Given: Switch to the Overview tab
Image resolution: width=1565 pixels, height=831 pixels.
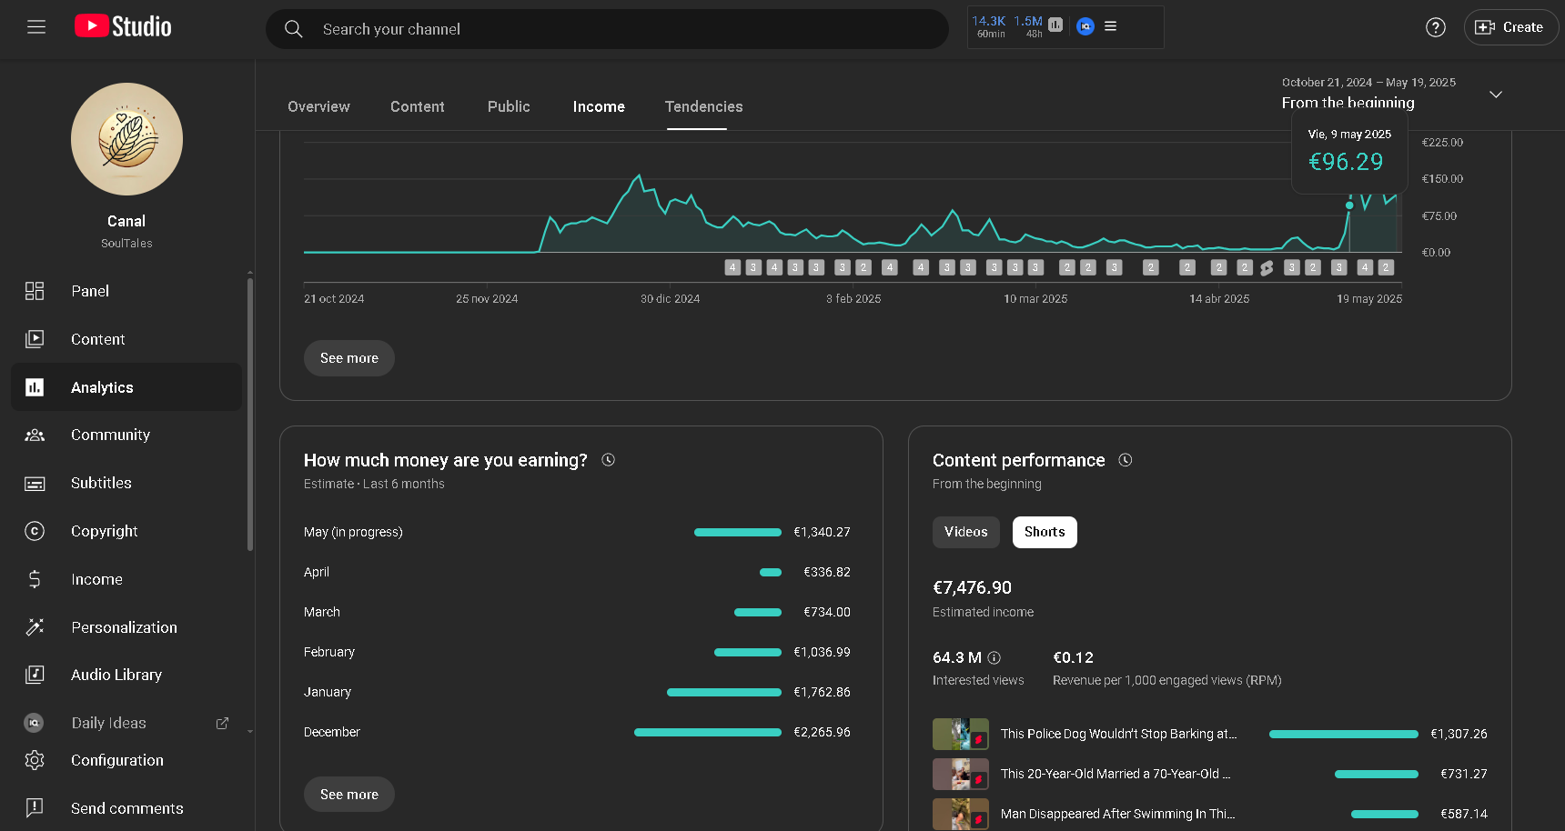Looking at the screenshot, I should pyautogui.click(x=318, y=106).
